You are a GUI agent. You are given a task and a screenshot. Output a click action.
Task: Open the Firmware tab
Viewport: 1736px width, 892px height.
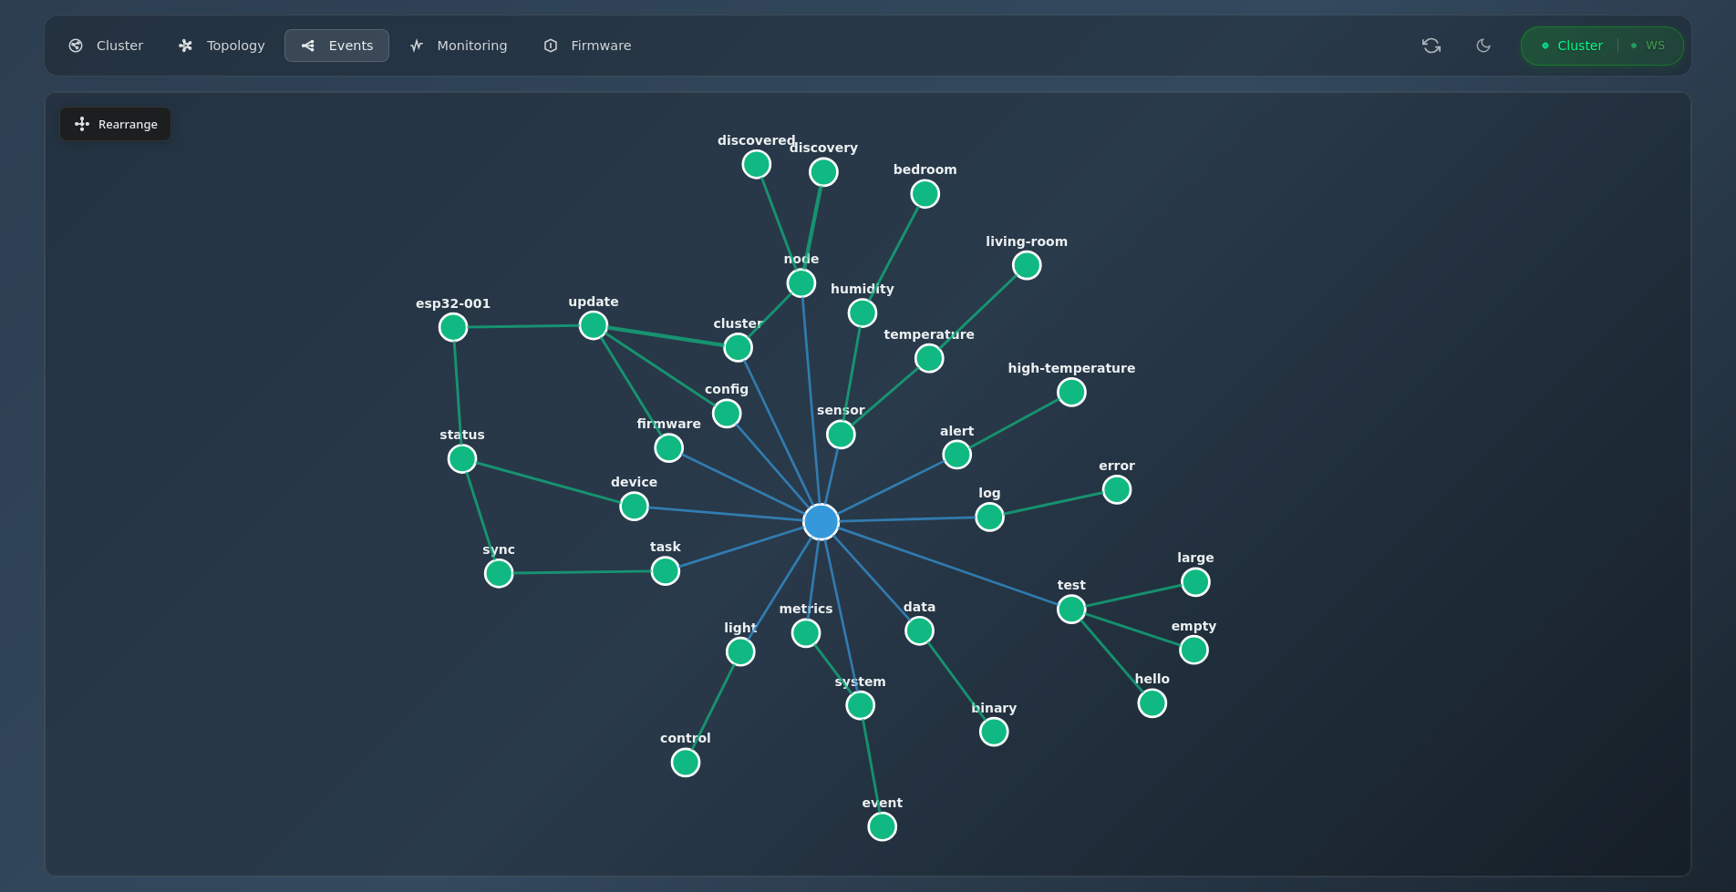coord(586,45)
